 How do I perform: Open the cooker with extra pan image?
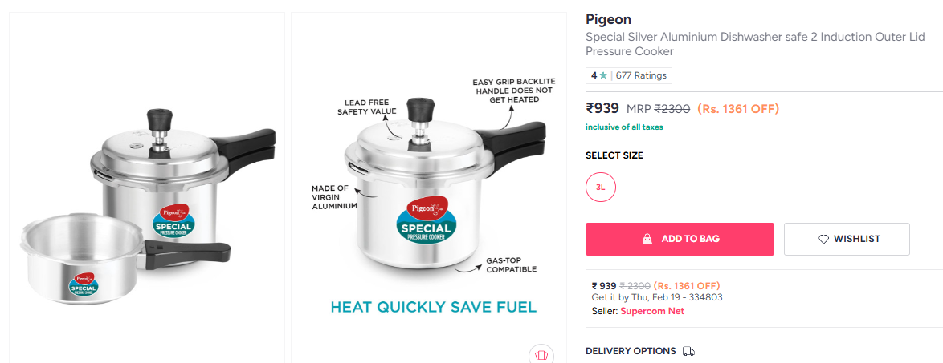tap(147, 188)
